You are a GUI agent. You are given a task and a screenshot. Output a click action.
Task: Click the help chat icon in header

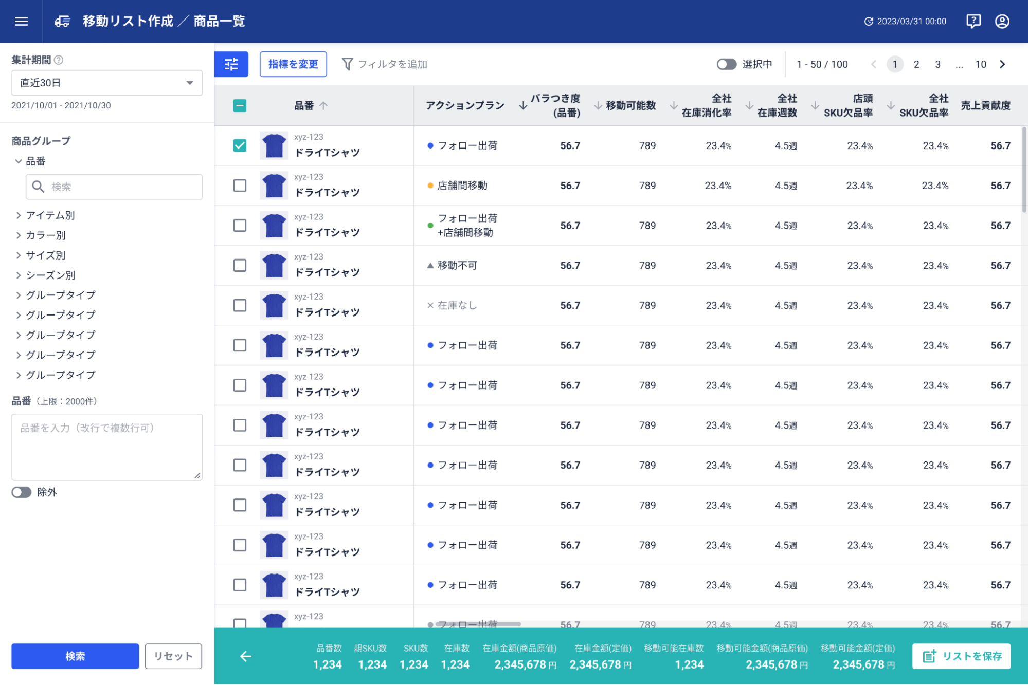(x=973, y=21)
